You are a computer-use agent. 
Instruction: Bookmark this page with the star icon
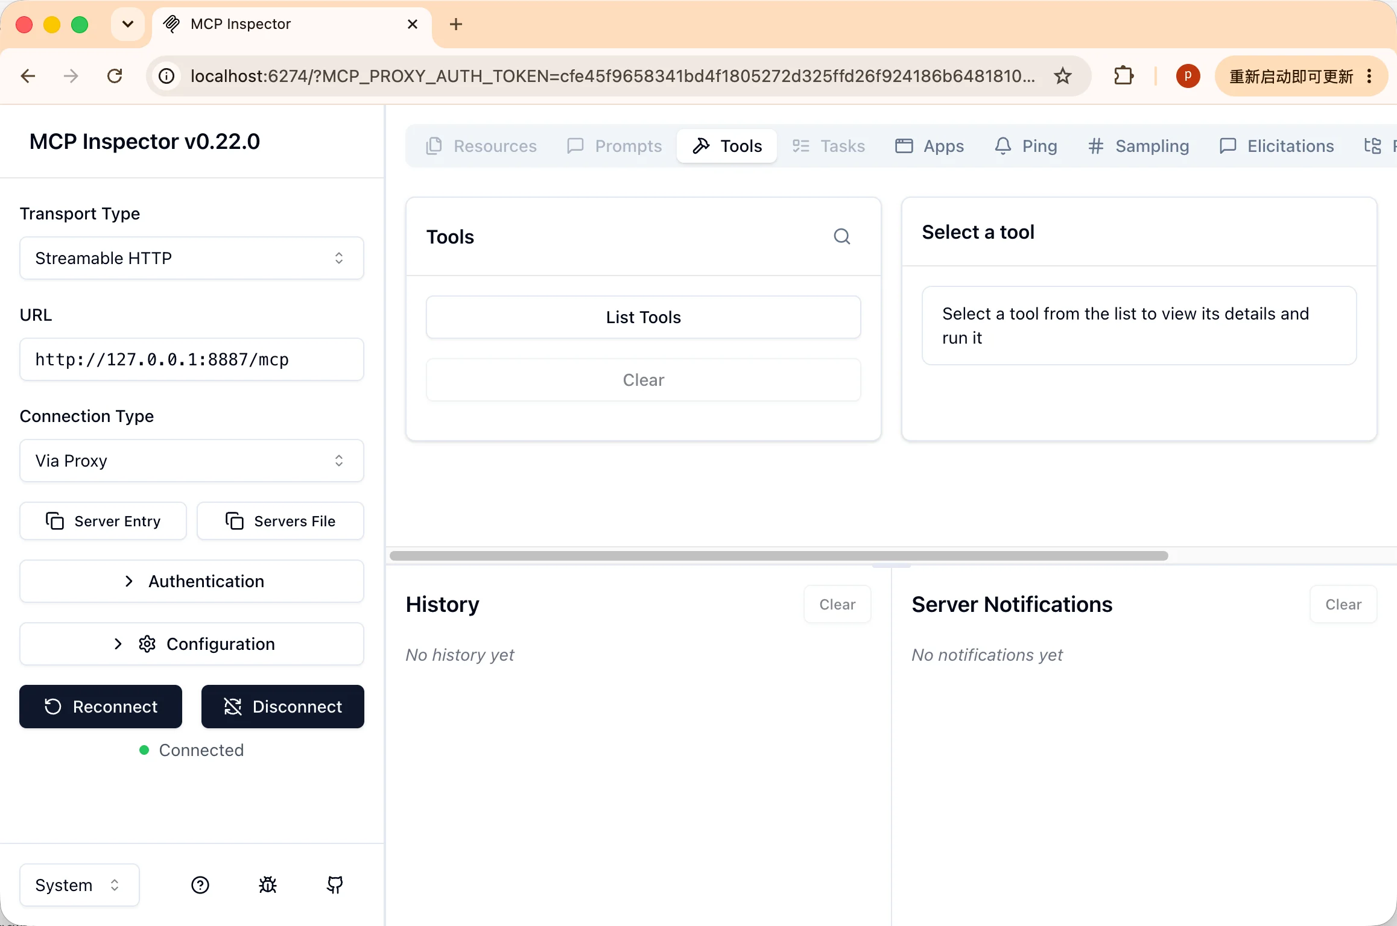[x=1063, y=76]
